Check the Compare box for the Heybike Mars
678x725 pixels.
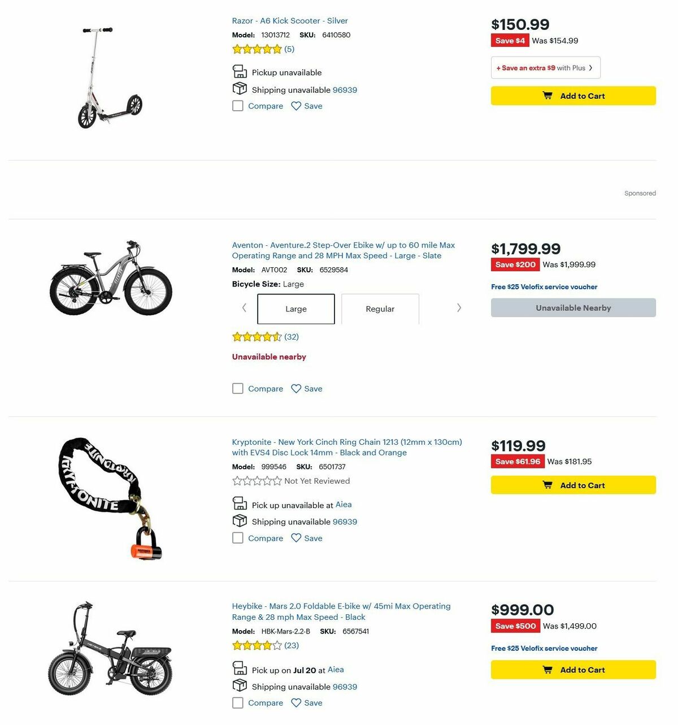238,702
